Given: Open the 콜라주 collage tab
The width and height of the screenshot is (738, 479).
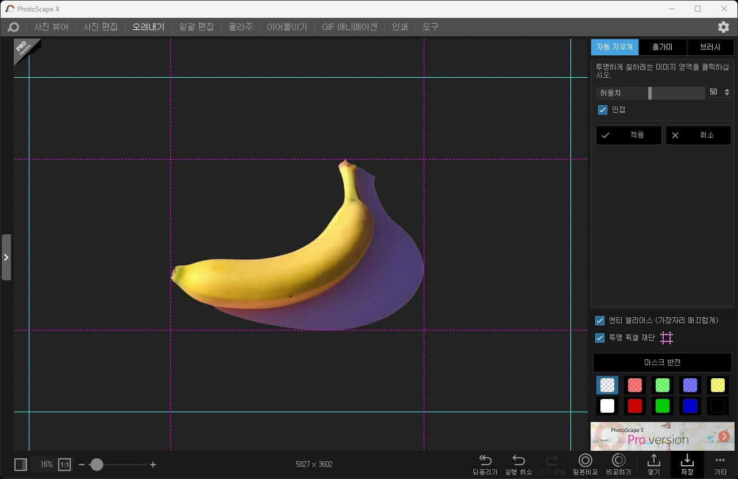Looking at the screenshot, I should 240,27.
